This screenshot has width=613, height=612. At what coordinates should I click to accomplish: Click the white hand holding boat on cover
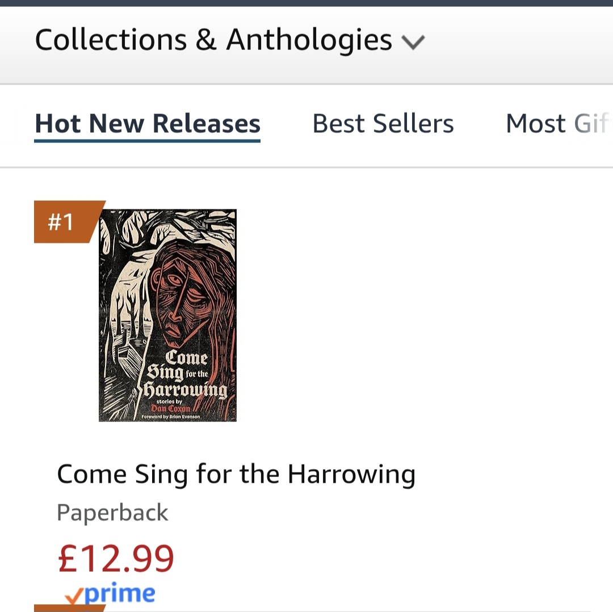tap(128, 318)
